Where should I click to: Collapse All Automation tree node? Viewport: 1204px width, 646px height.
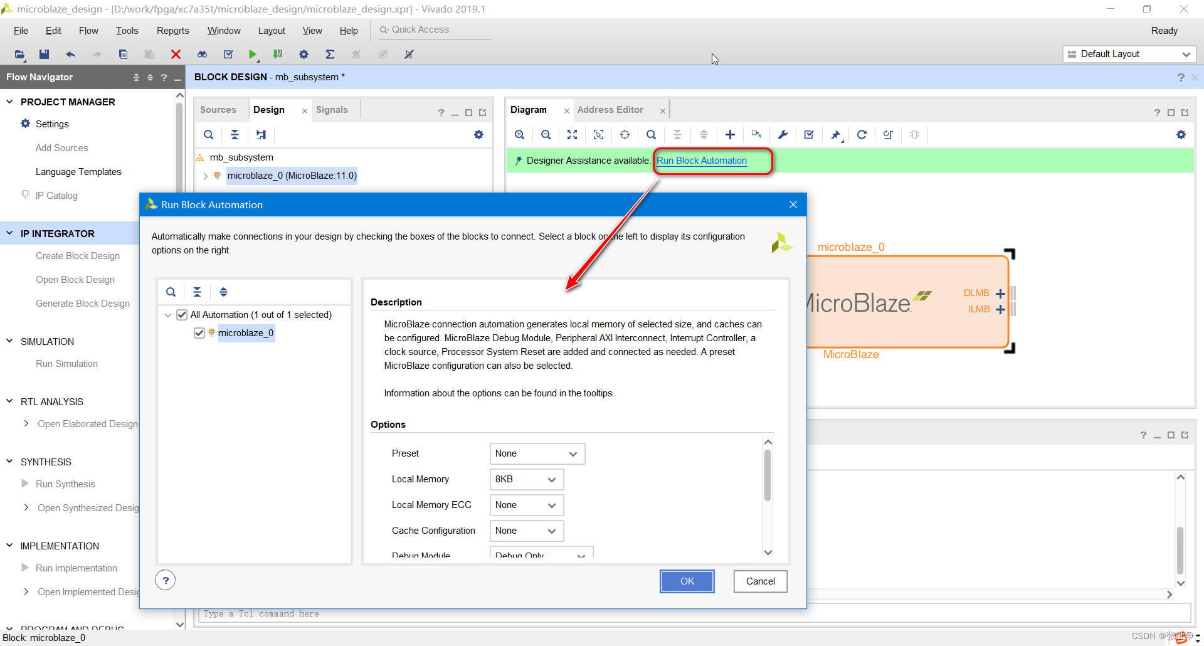pyautogui.click(x=168, y=315)
